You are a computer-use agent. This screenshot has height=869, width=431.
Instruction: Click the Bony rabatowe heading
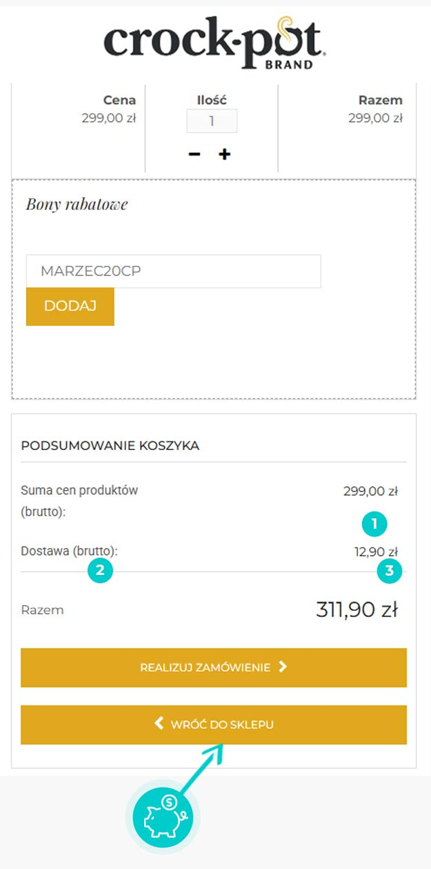(x=77, y=204)
